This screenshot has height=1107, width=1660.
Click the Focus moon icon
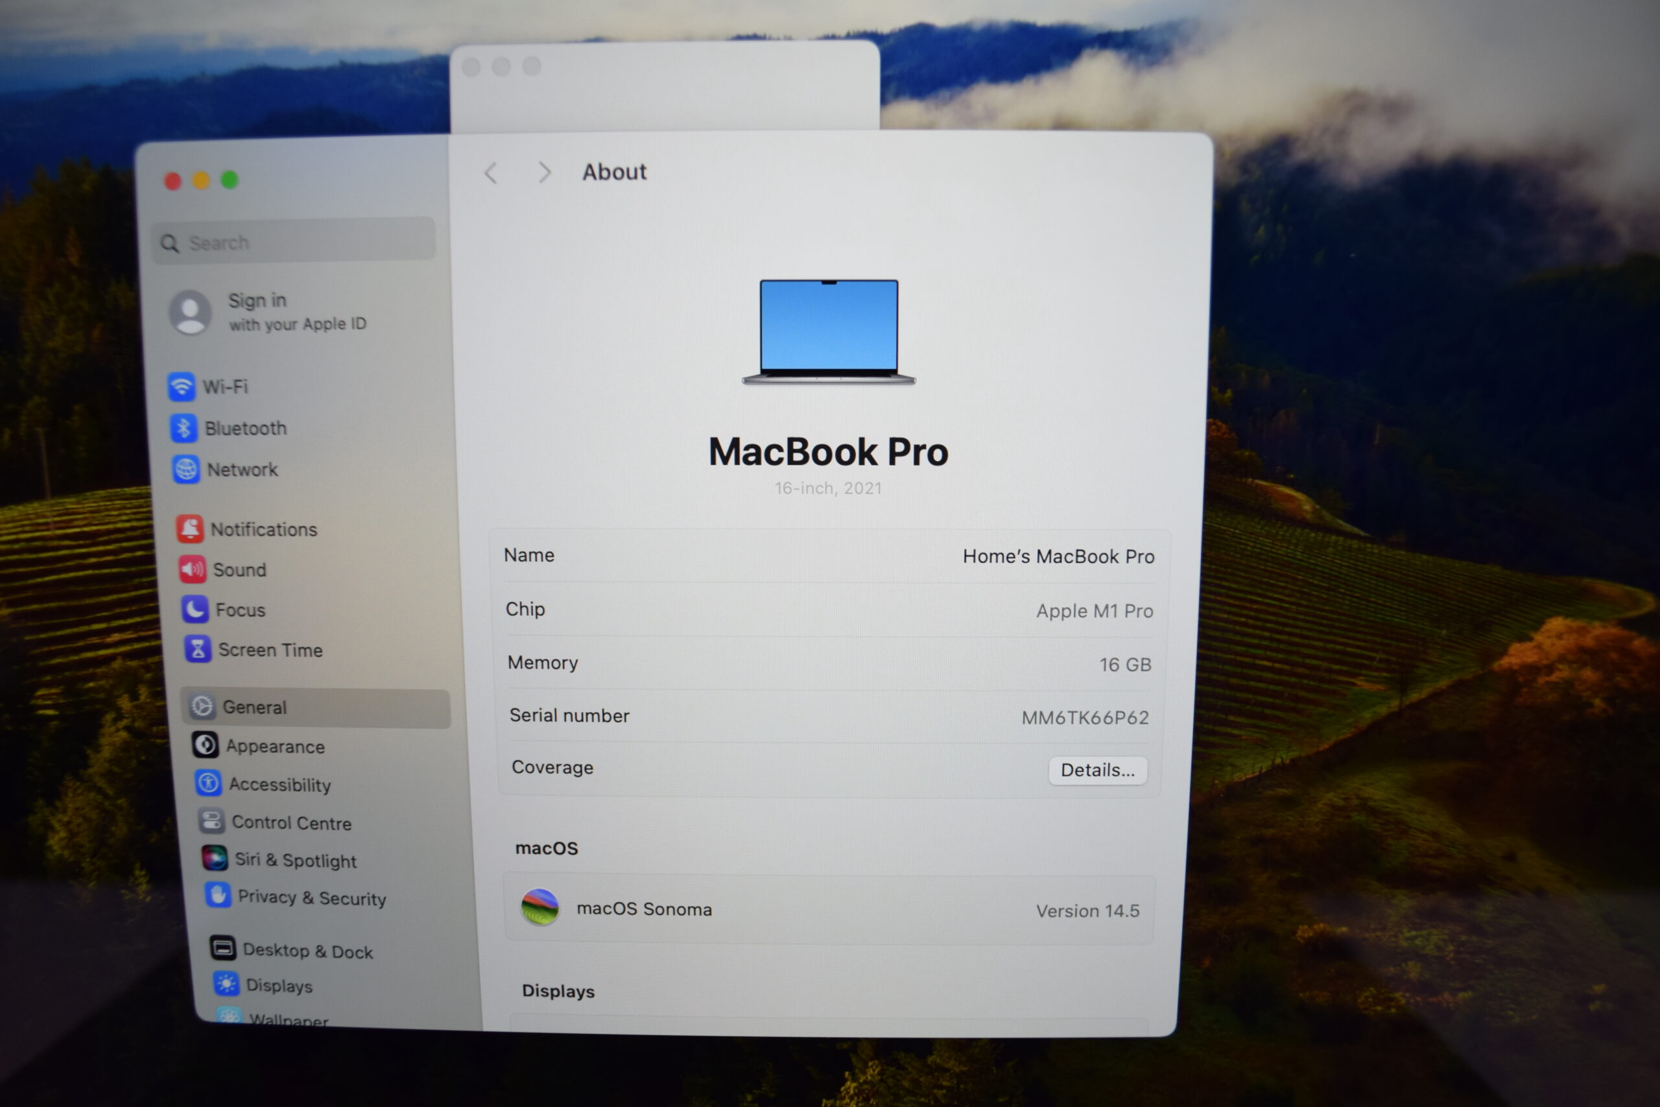tap(195, 610)
